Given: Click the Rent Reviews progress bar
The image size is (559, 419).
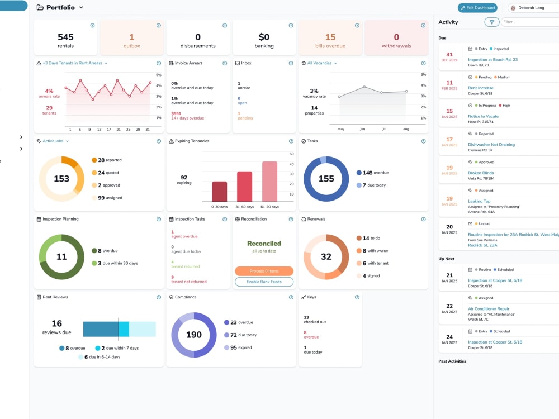Looking at the screenshot, I should [x=120, y=329].
